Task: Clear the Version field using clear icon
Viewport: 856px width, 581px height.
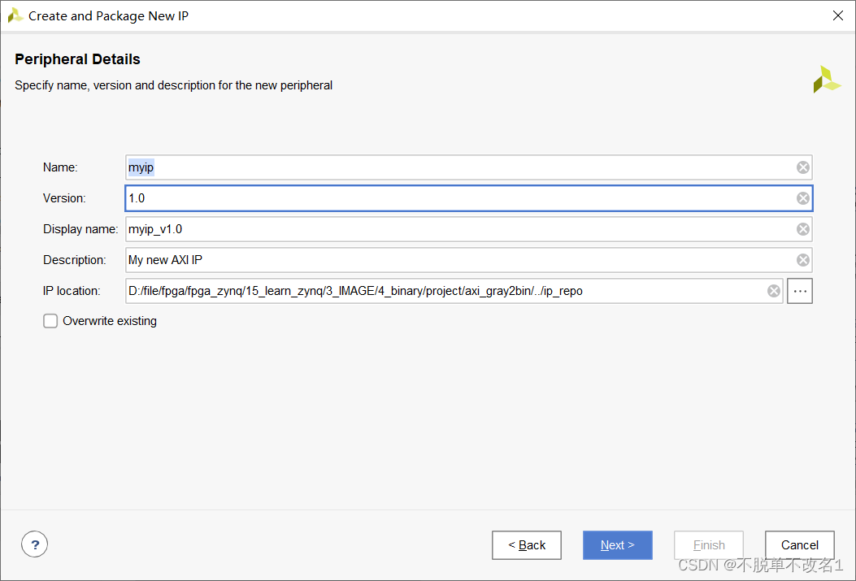Action: pyautogui.click(x=802, y=198)
